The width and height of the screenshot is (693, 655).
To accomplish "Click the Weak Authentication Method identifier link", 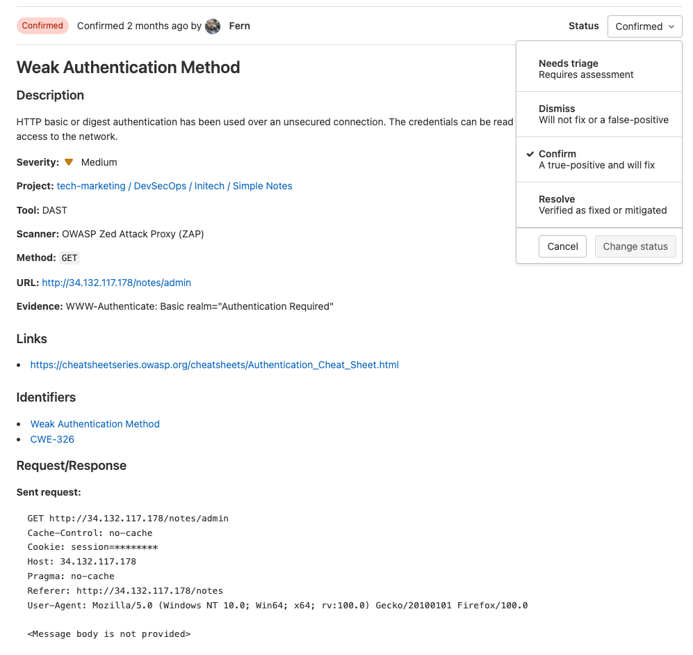I will pyautogui.click(x=95, y=424).
